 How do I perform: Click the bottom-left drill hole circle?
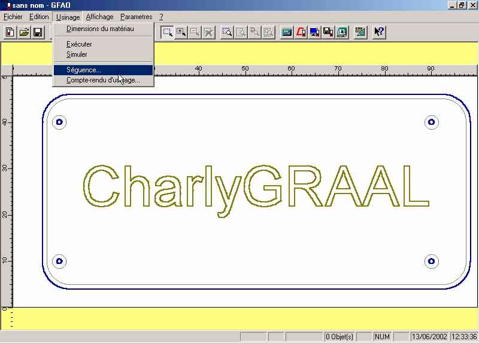point(59,261)
